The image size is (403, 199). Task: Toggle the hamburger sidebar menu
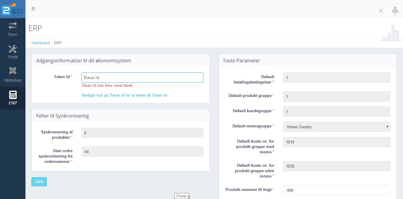click(33, 9)
